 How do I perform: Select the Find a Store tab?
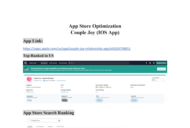click(x=60, y=126)
